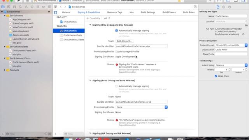Toggle the Wrap lines checkbox
The image size is (249, 140).
click(x=216, y=76)
